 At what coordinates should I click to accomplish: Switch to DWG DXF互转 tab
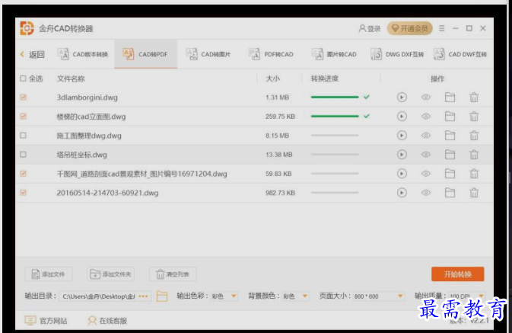[397, 54]
